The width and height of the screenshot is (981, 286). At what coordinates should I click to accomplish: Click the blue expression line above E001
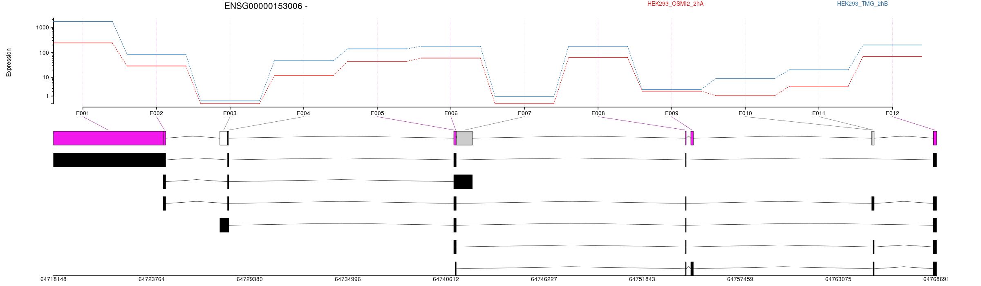point(83,21)
